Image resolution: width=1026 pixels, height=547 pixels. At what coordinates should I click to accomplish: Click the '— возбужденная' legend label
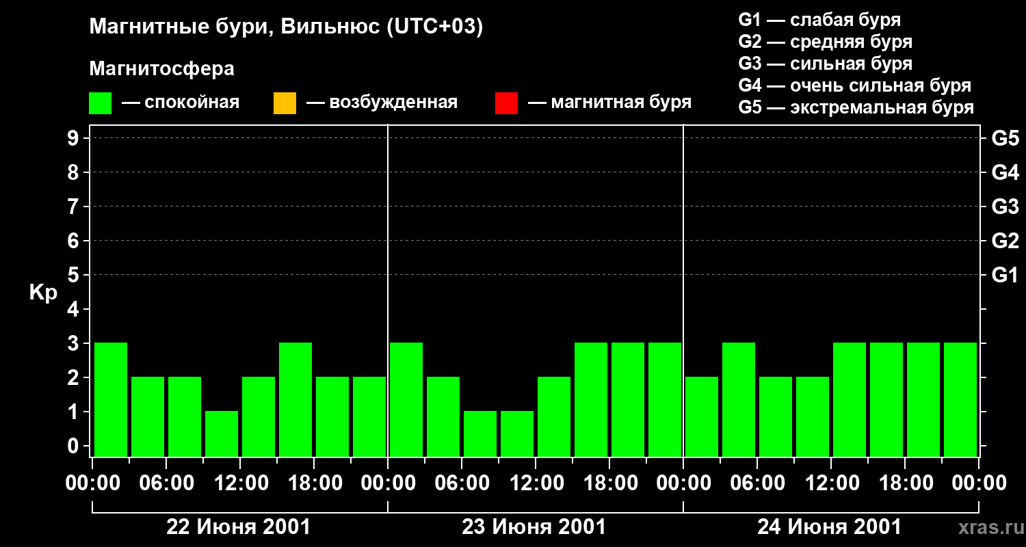pos(382,103)
